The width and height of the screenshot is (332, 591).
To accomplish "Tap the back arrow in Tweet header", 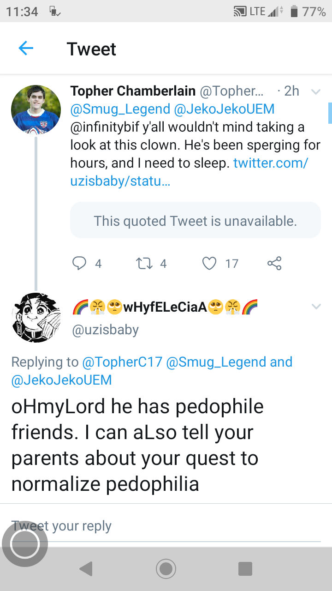I will pyautogui.click(x=26, y=48).
